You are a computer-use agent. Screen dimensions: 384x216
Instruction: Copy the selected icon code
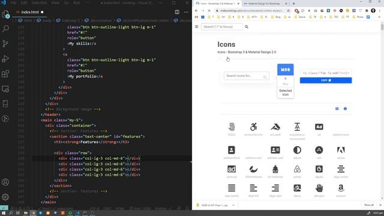click(x=326, y=80)
